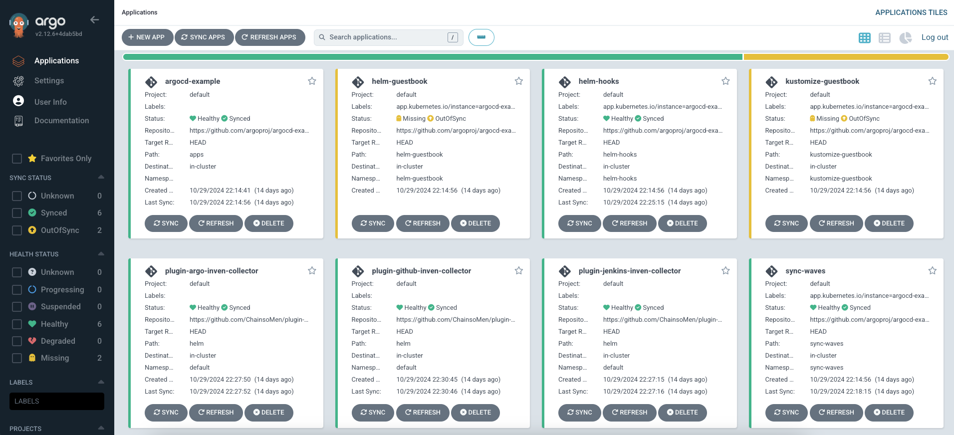Image resolution: width=954 pixels, height=435 pixels.
Task: Collapse the Labels filter section
Action: coord(101,382)
